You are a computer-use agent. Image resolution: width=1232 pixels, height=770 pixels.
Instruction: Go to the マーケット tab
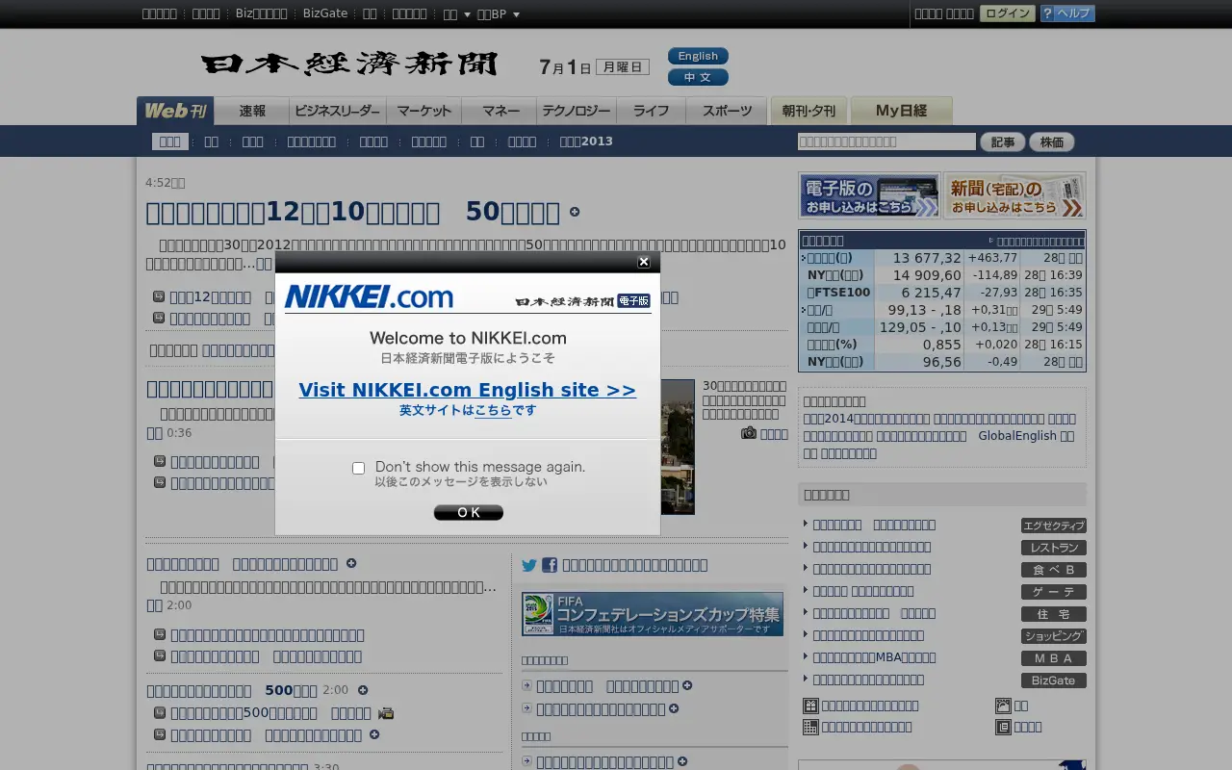(424, 111)
